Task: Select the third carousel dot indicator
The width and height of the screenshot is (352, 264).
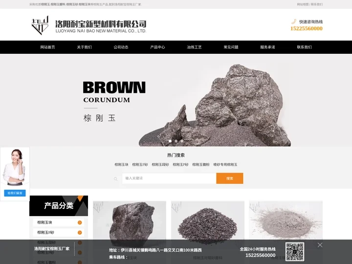Action: 182,141
